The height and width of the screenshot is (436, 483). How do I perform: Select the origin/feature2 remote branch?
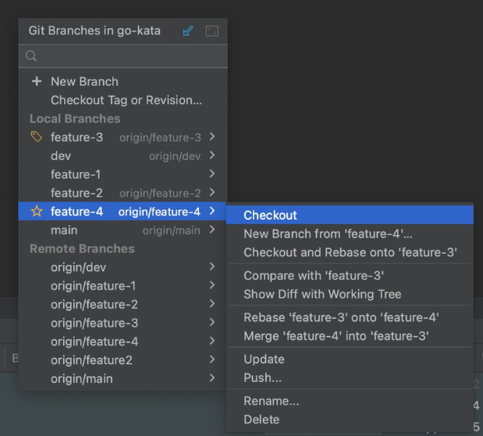(x=91, y=360)
